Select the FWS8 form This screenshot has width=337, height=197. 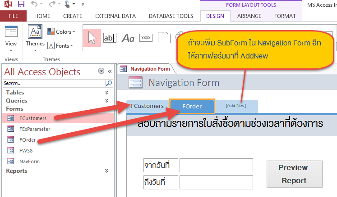pyautogui.click(x=58, y=151)
